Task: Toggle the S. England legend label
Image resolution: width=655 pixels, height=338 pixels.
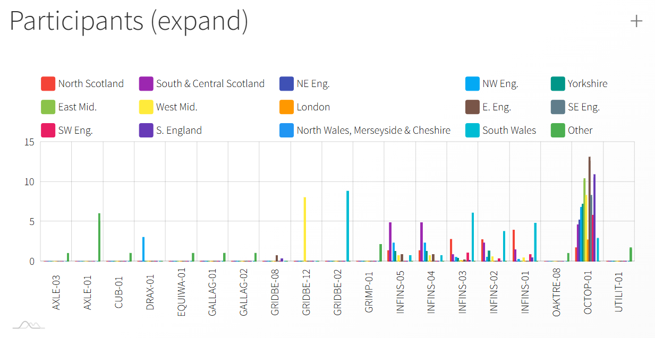Action: (179, 131)
